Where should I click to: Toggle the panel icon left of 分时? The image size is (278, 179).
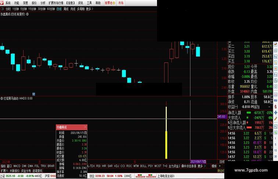pyautogui.click(x=3, y=9)
